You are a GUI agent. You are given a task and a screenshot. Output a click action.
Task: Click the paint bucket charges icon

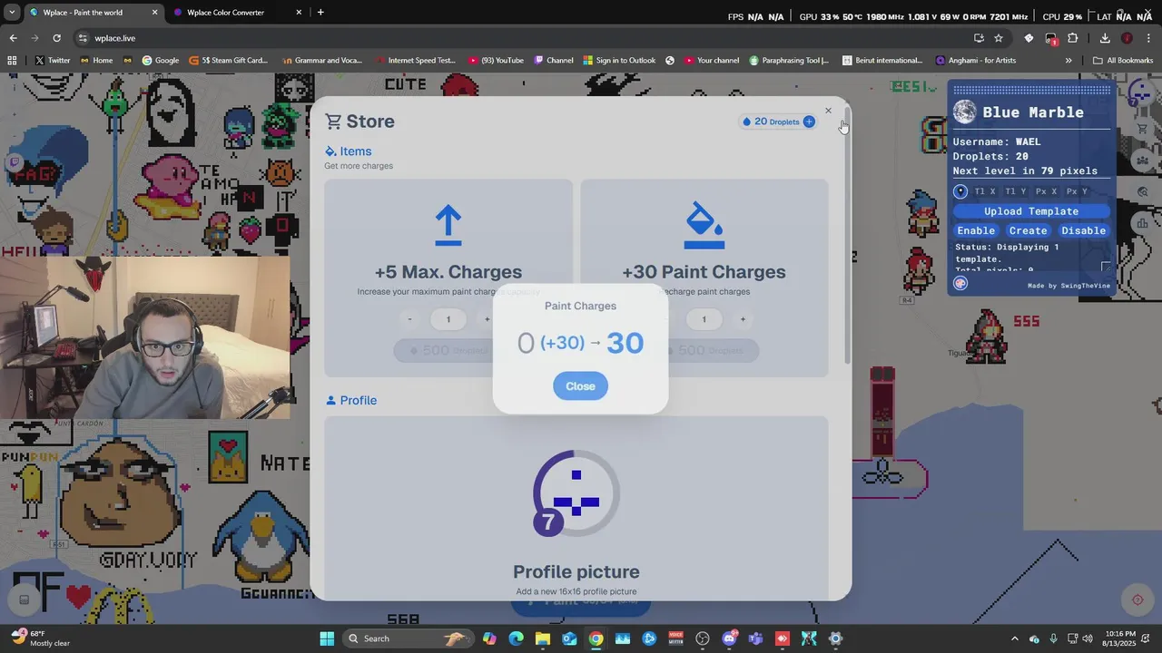pos(704,226)
